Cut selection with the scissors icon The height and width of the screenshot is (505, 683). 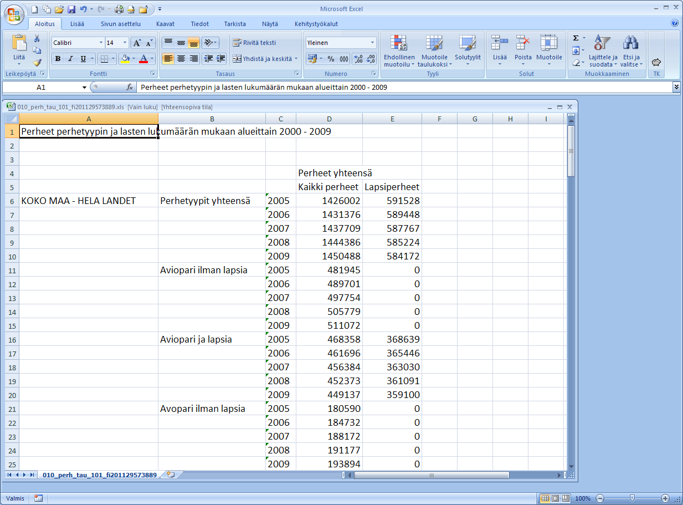tap(37, 39)
